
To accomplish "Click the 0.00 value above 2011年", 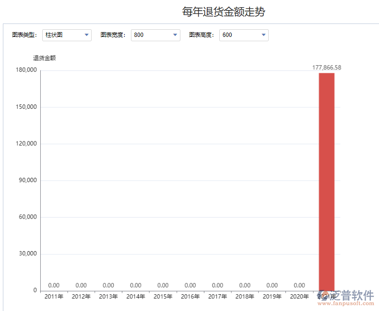I will coord(54,286).
